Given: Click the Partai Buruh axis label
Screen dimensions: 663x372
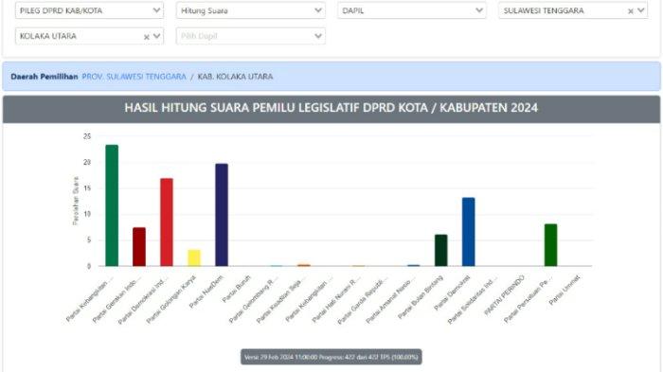Looking at the screenshot, I should tap(237, 289).
